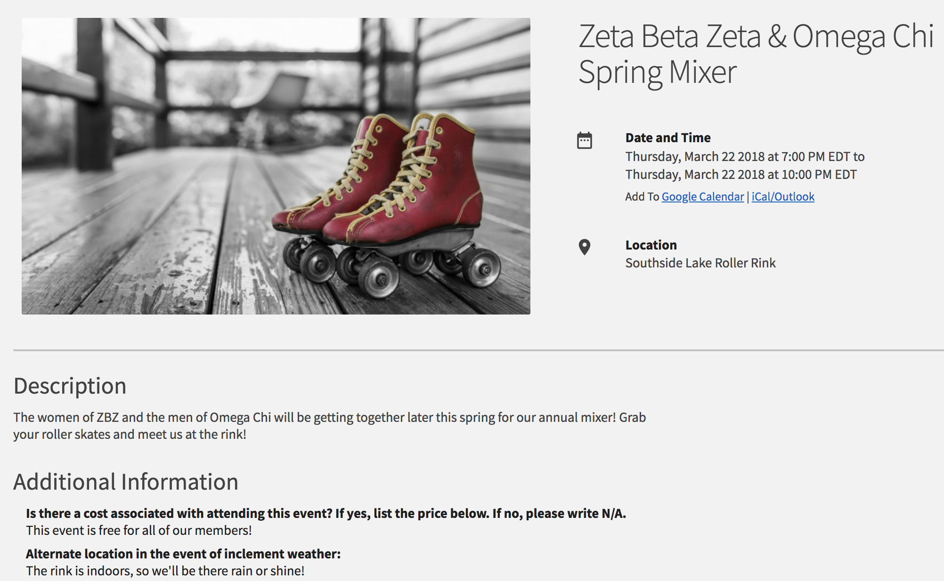Click the calendar icon beside Date and Time
This screenshot has width=944, height=581.
pyautogui.click(x=585, y=140)
